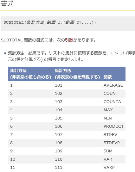
Task: Open the 引数 glossary link
Action: click(69, 40)
